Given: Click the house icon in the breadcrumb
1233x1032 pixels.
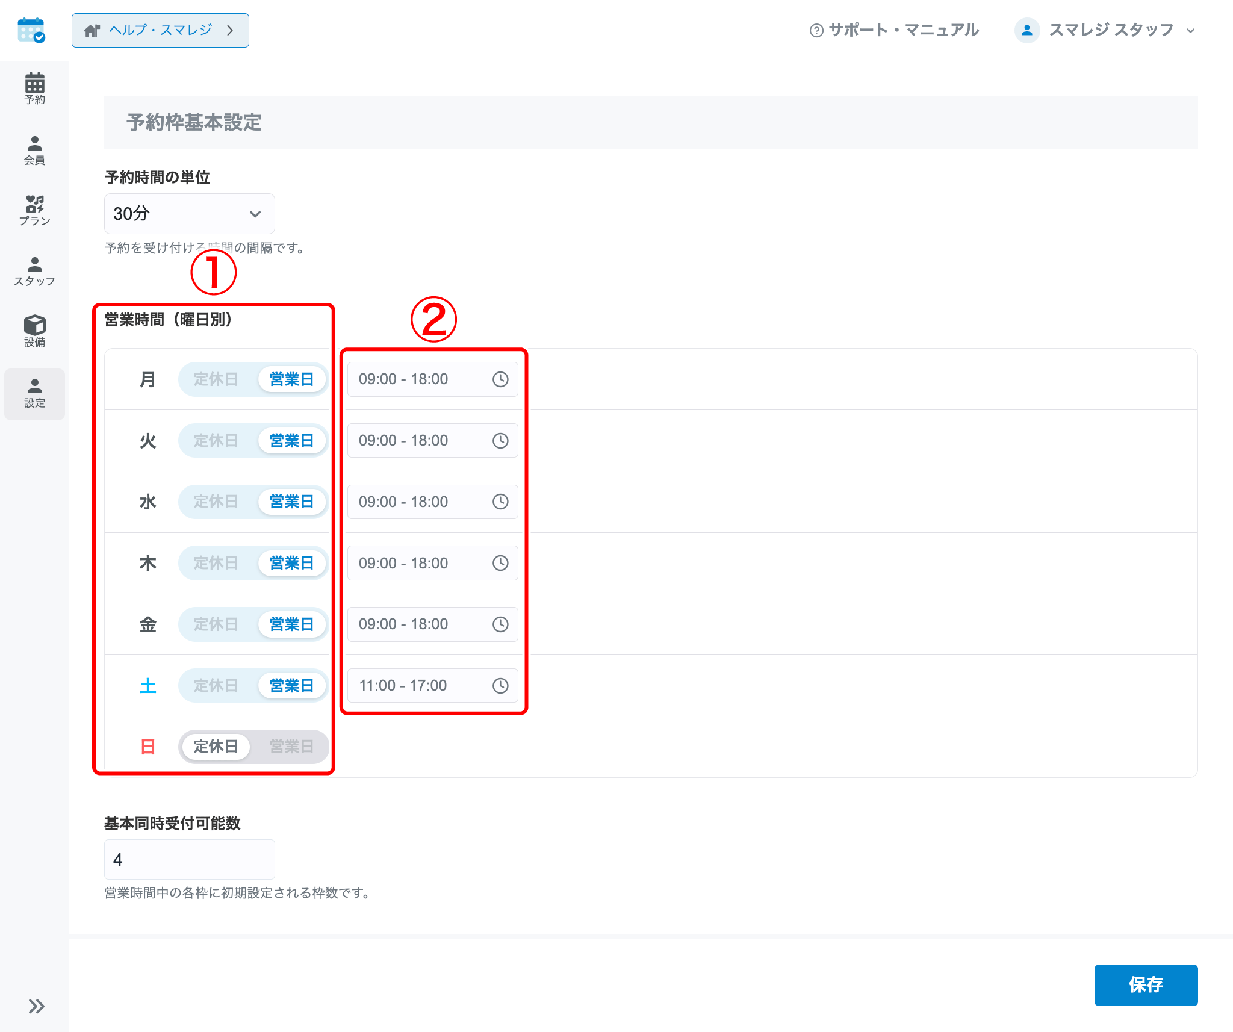Looking at the screenshot, I should coord(92,30).
